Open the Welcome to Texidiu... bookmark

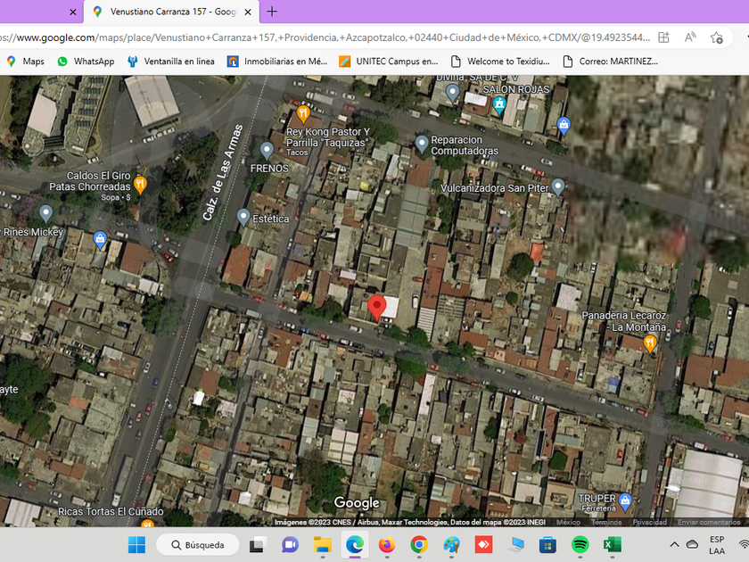coord(500,62)
